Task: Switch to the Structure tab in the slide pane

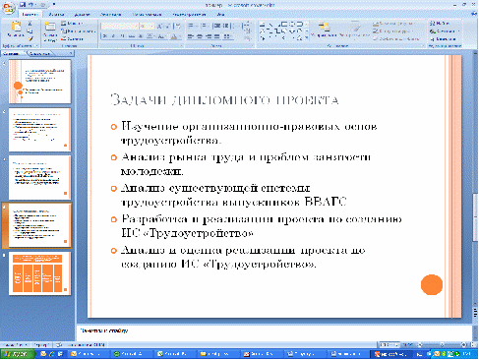Action: [39, 53]
